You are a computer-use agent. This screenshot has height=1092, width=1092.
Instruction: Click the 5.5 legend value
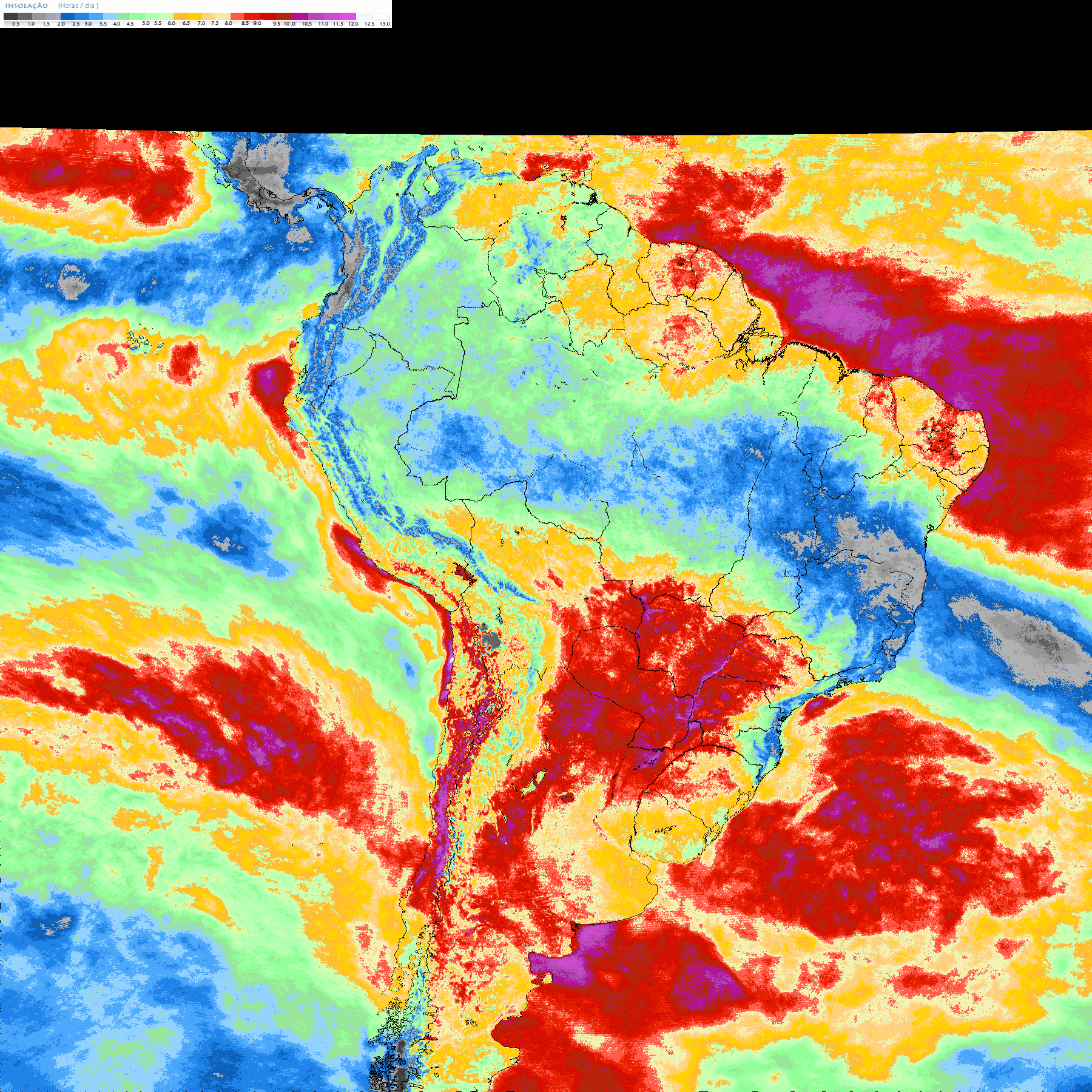pyautogui.click(x=158, y=23)
